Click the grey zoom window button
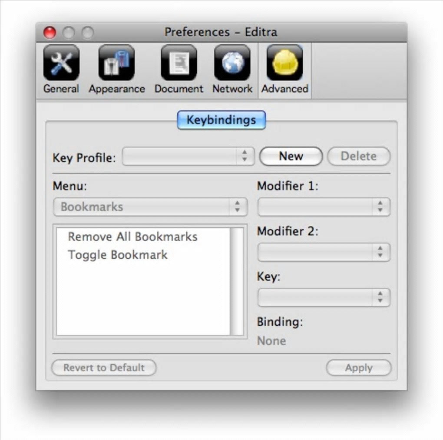The height and width of the screenshot is (440, 443). click(x=88, y=33)
